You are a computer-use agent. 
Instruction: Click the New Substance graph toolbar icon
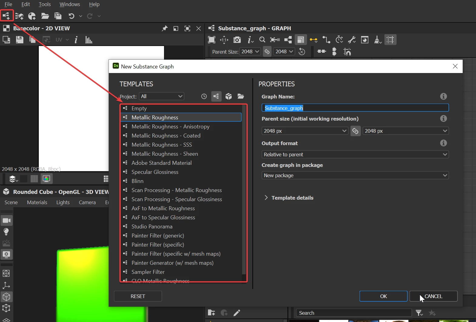click(x=6, y=16)
